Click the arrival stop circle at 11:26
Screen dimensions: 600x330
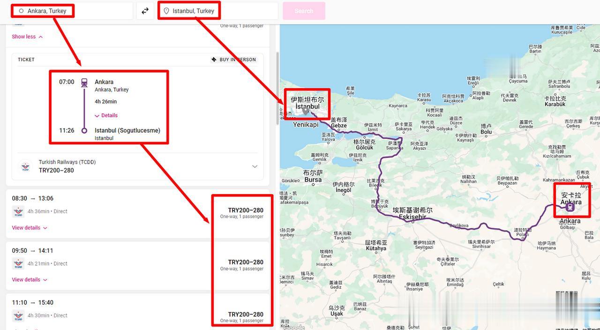coord(84,131)
